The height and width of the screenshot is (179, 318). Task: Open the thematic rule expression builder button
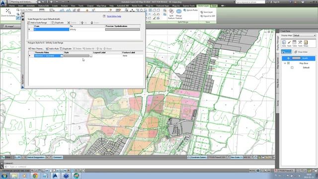(62, 56)
